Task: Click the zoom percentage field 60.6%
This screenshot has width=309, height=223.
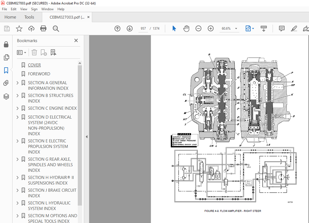Action: click(x=226, y=29)
